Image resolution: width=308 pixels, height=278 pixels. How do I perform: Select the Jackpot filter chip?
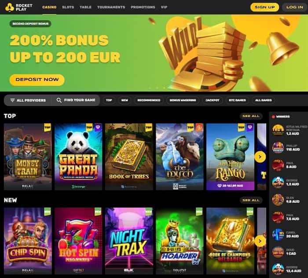213,100
